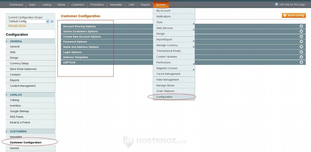311x152 pixels.
Task: Expand Create New Account Options arrow icon
Action: point(301,37)
